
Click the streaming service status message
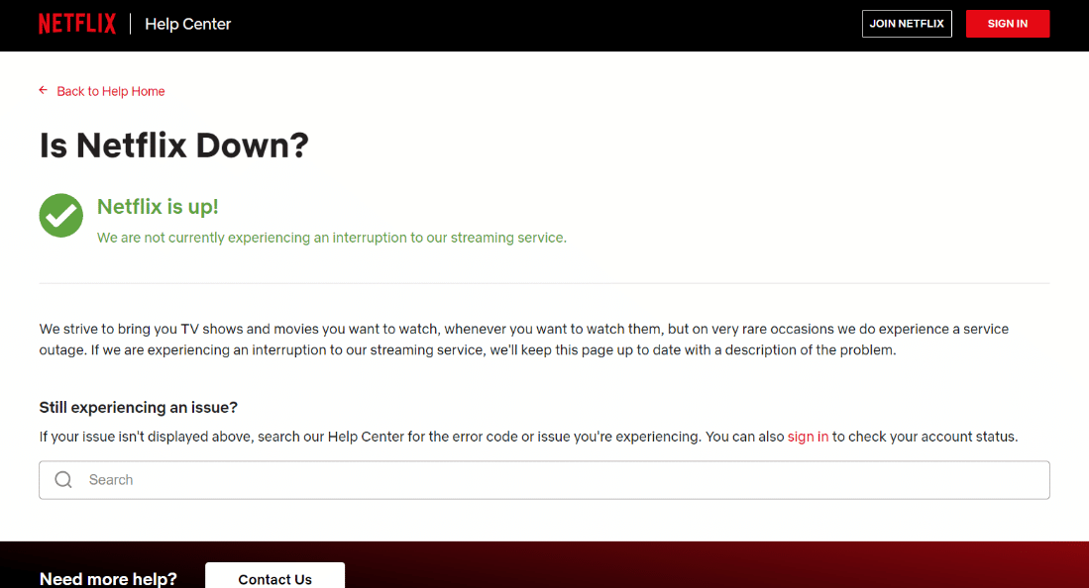332,238
